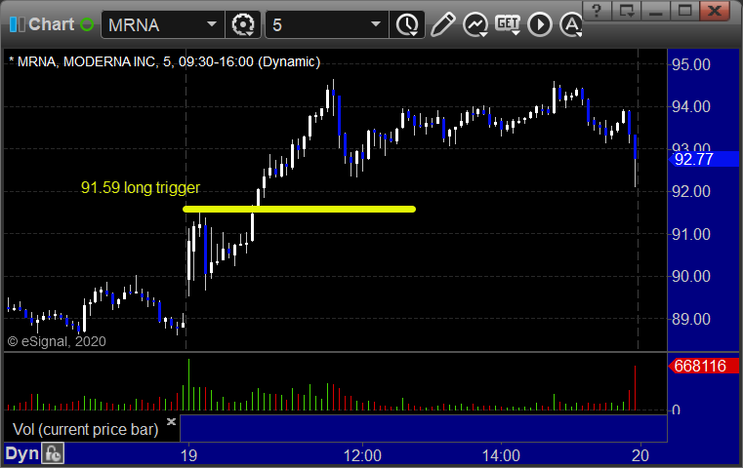Image resolution: width=743 pixels, height=468 pixels.
Task: Click the Dyn scaling button
Action: tap(21, 453)
